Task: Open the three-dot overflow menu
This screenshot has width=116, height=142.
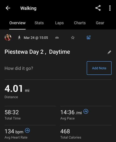Action: (110, 8)
